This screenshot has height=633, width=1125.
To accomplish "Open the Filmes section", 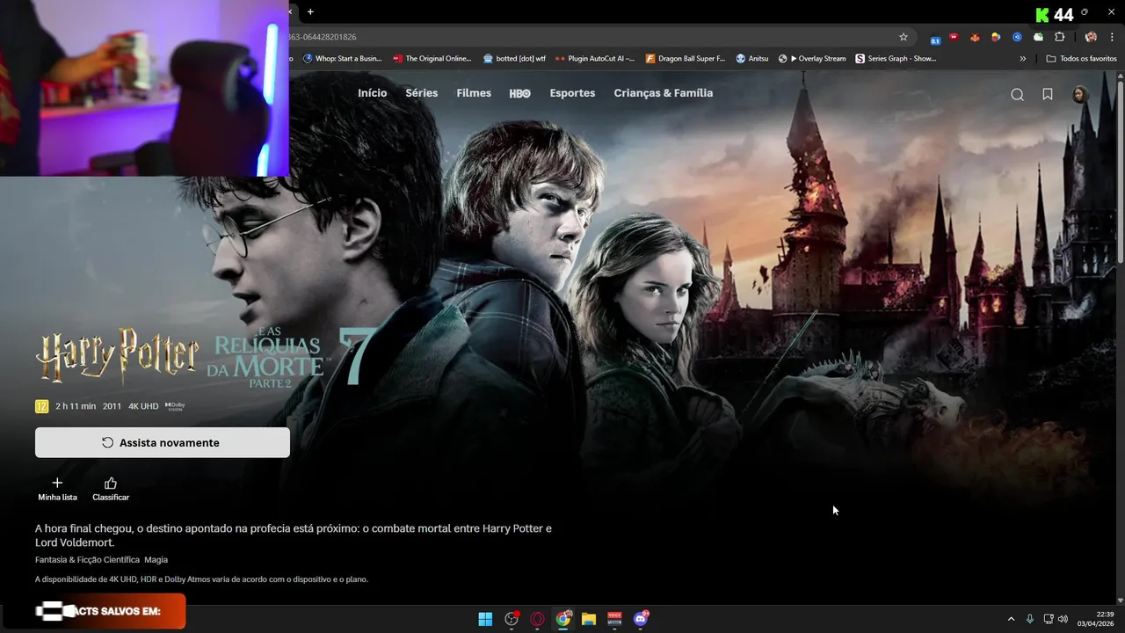I will 474,93.
